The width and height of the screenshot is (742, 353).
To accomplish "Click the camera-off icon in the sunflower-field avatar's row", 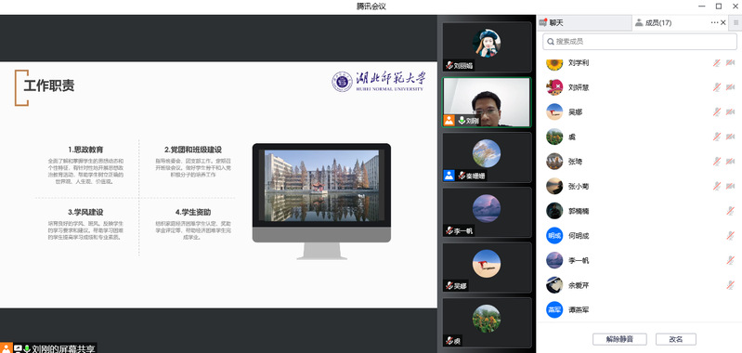I will pos(730,137).
